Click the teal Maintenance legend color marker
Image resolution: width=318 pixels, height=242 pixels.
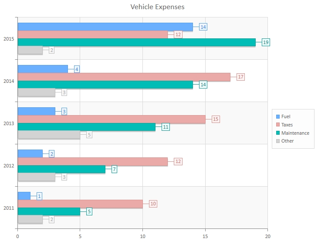(x=277, y=133)
